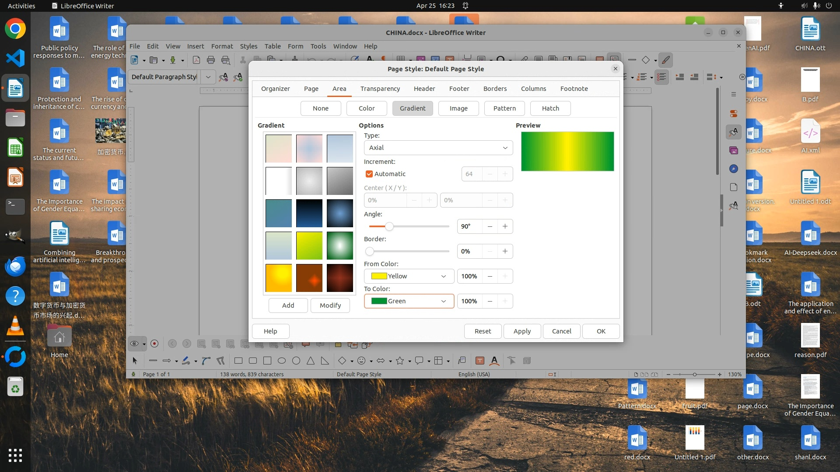The image size is (840, 472).
Task: Select the smiley Symbol Shapes tool
Action: tap(361, 361)
